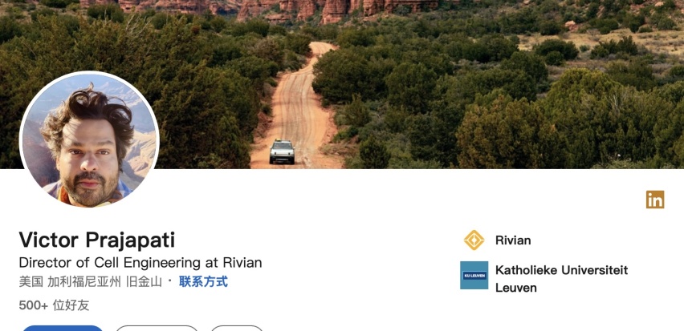Viewport: 684px width, 331px height.
Task: Click the Rivian company name link
Action: pyautogui.click(x=513, y=240)
